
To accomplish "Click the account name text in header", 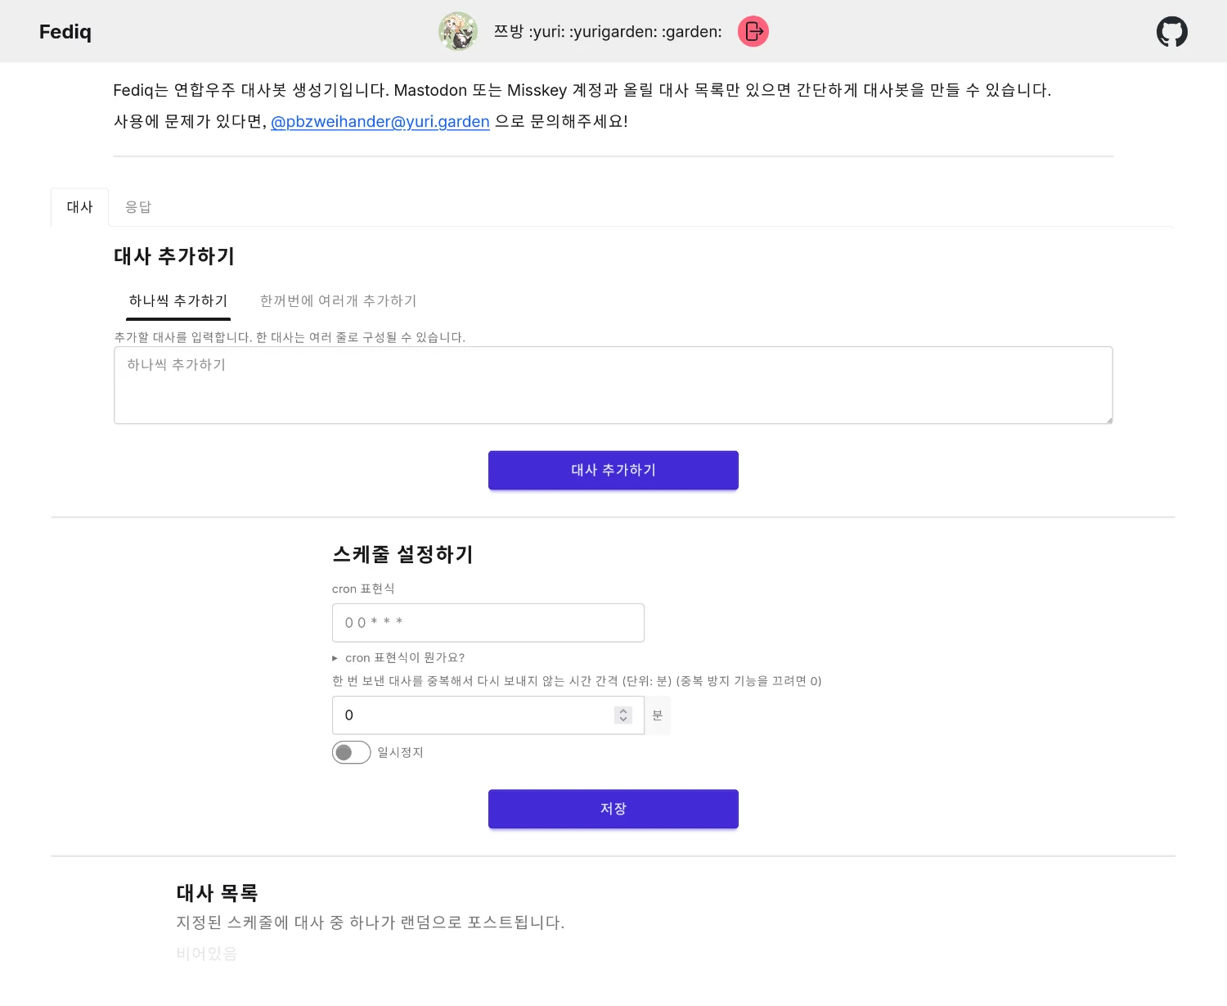I will 608,32.
